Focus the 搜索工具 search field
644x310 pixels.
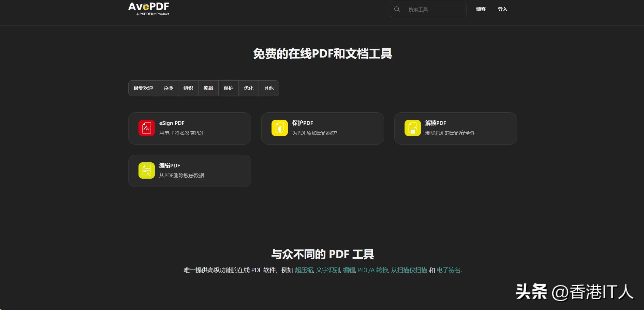coord(435,10)
